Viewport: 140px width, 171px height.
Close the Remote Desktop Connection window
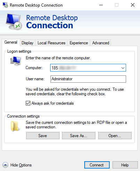(x=133, y=5)
